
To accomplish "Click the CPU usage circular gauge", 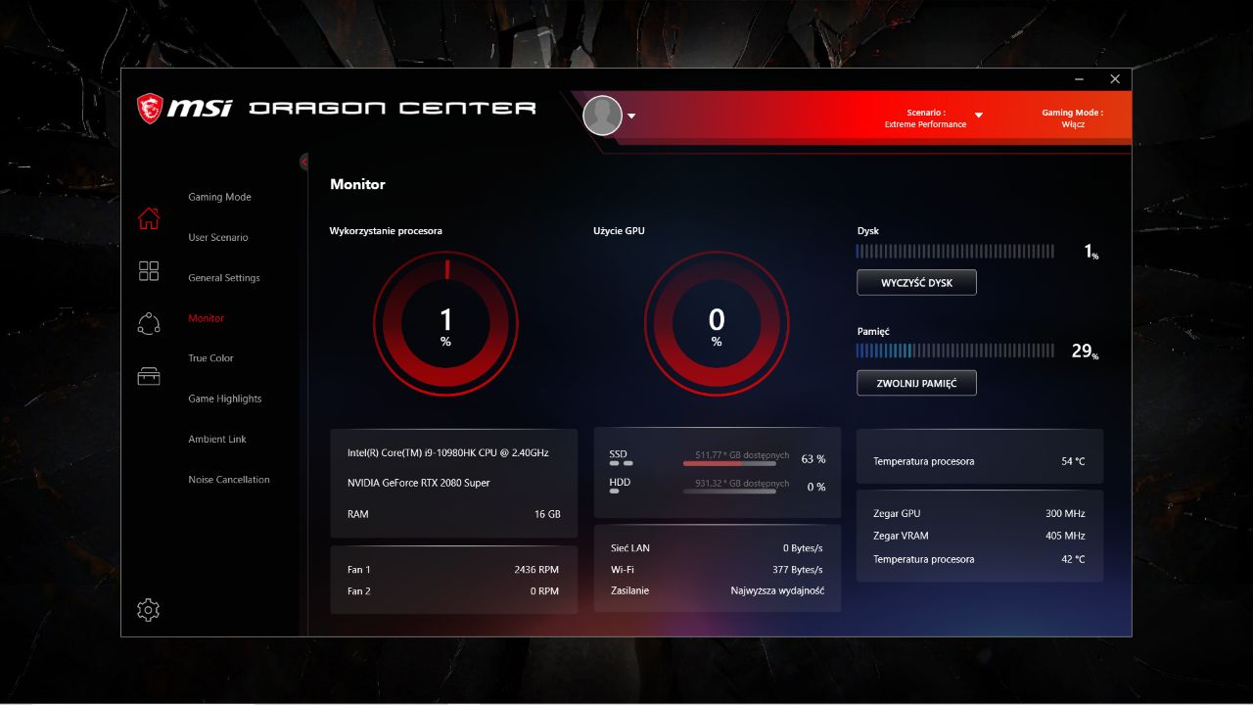I will (x=445, y=322).
